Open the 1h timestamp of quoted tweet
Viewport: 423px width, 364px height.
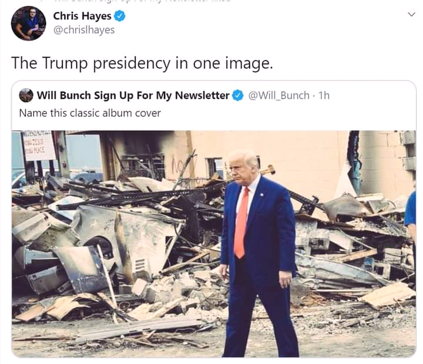[x=324, y=96]
